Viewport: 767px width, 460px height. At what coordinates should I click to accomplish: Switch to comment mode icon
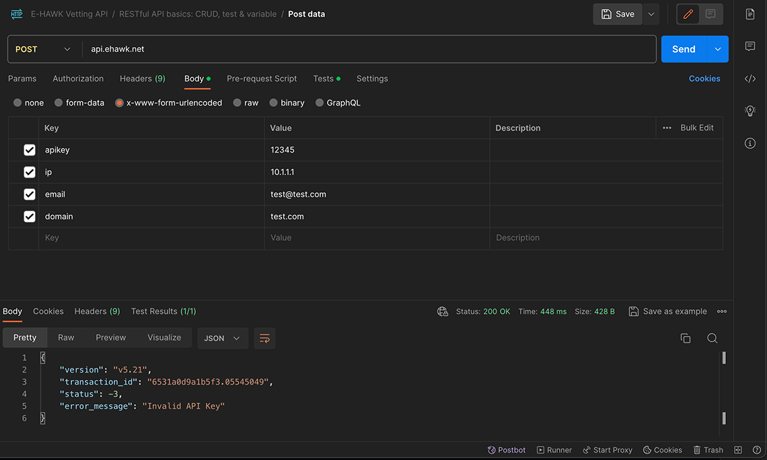tap(710, 13)
